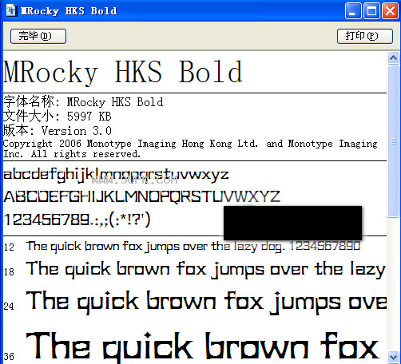Click the size 36 quick brown fox sample
The width and height of the screenshot is (401, 364).
203,346
